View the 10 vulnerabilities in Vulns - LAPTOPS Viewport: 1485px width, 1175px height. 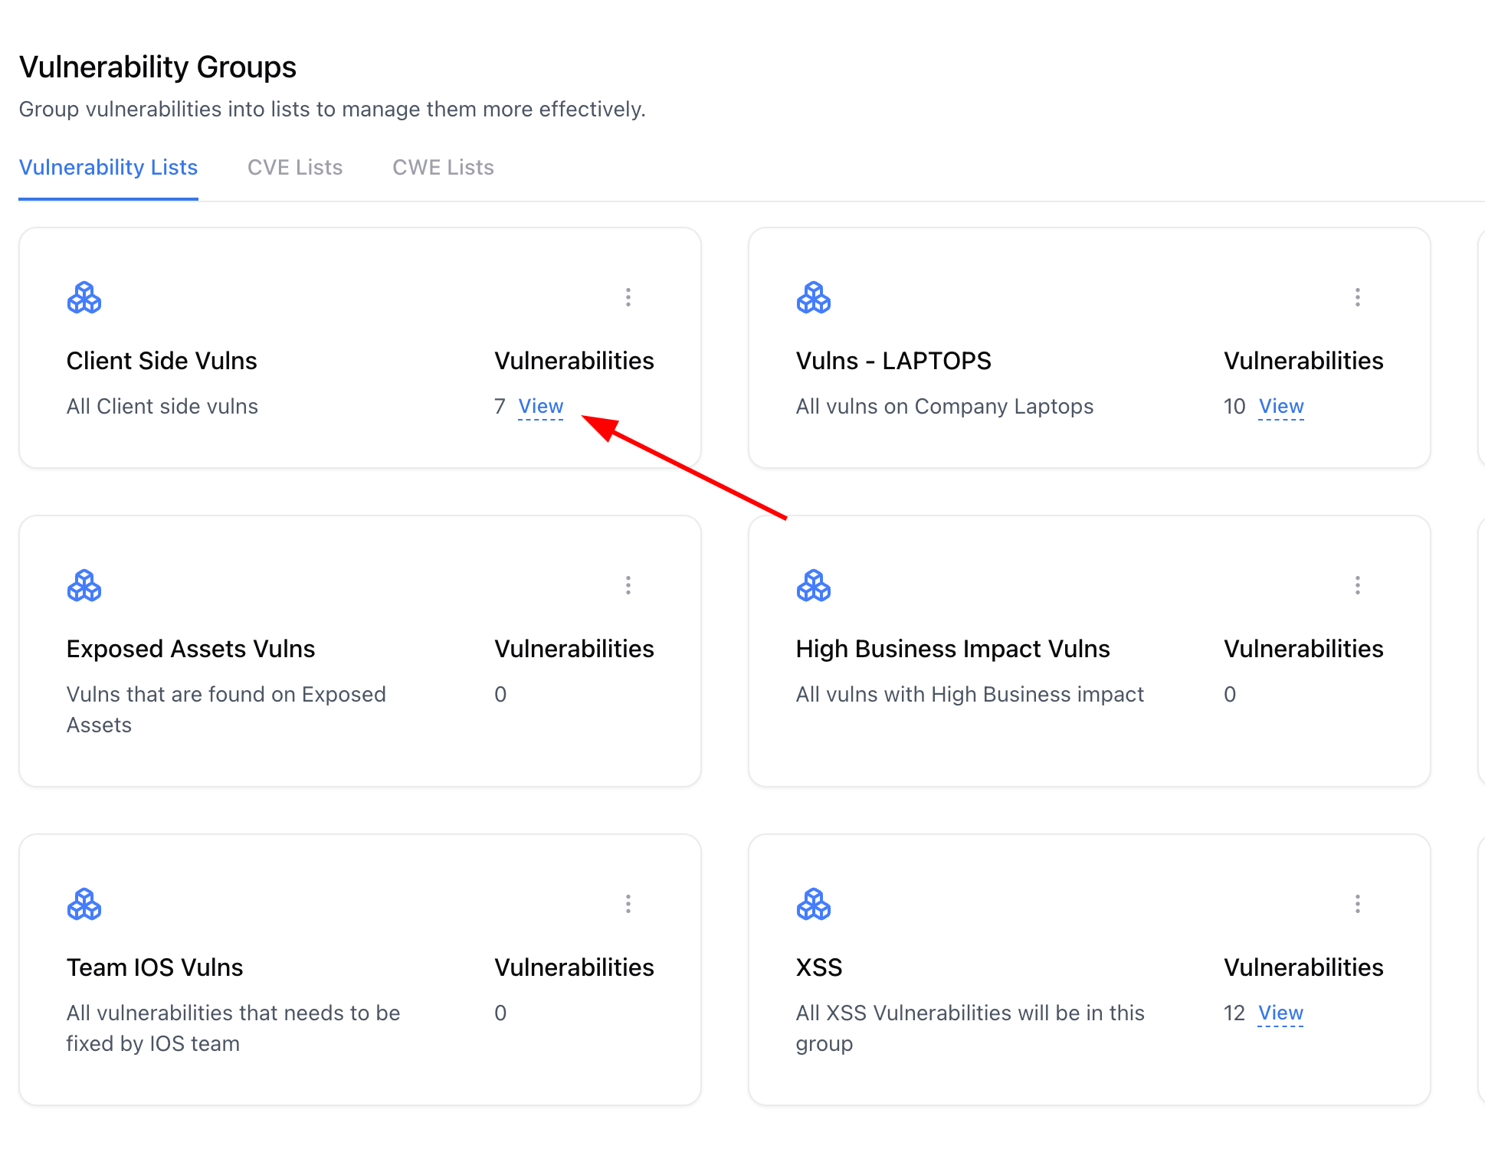[1280, 406]
